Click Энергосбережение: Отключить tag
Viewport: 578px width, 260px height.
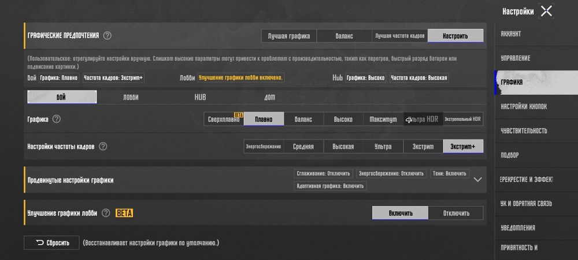391,173
